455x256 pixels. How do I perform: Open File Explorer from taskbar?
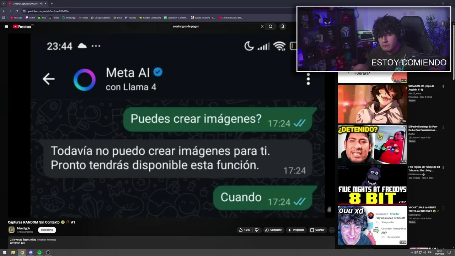13,252
